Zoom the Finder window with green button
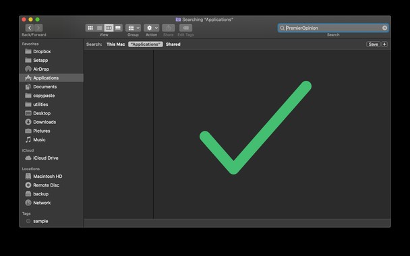Screen dimensions: 410x256 [37, 20]
